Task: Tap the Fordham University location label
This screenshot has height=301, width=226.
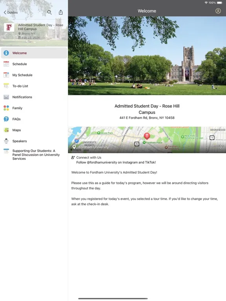Action: pyautogui.click(x=93, y=147)
